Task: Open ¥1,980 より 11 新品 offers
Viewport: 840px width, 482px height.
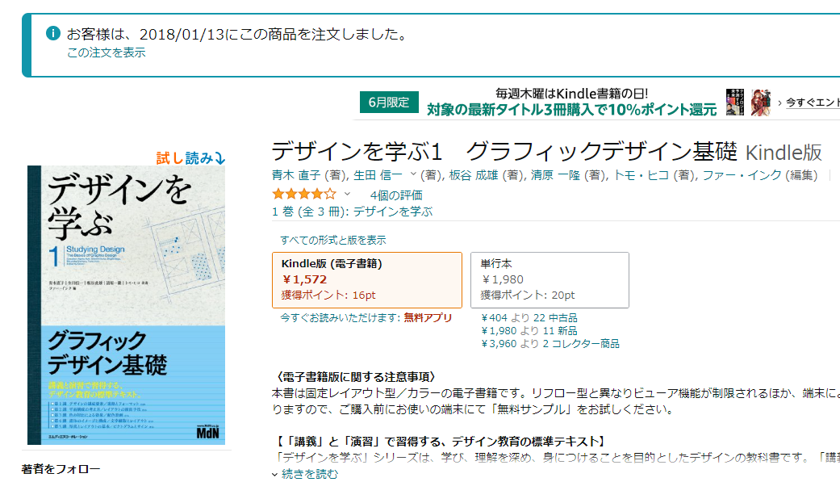Action: (529, 331)
